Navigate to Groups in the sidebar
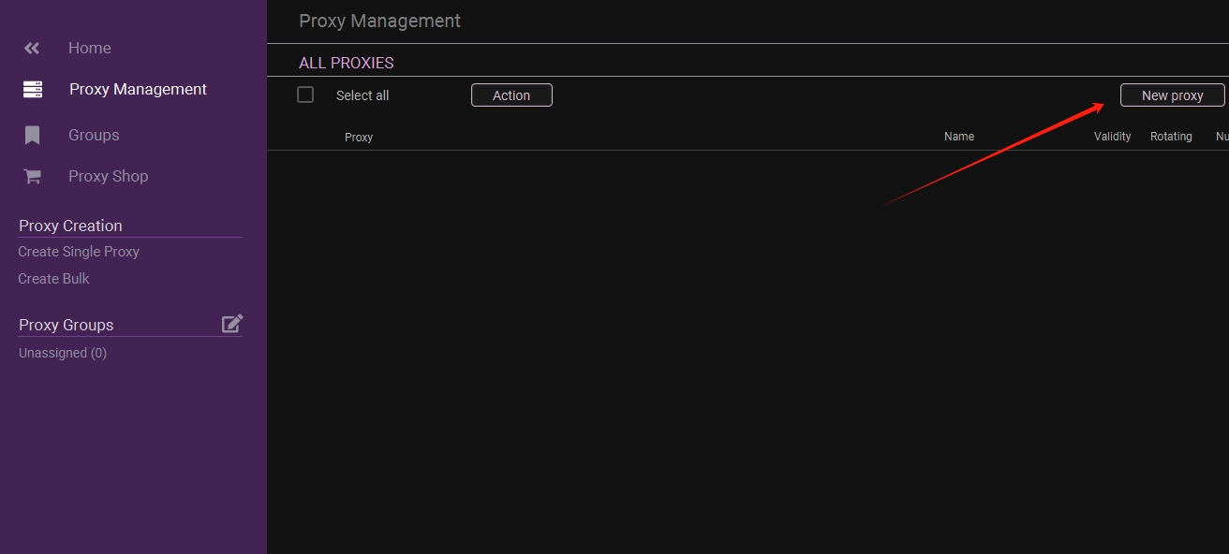Screen dimensions: 1229x554 [94, 135]
